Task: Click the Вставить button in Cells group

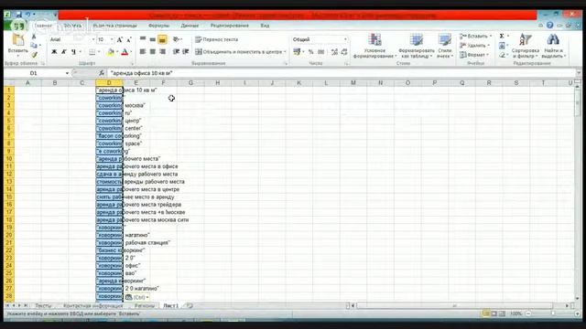Action: point(475,37)
